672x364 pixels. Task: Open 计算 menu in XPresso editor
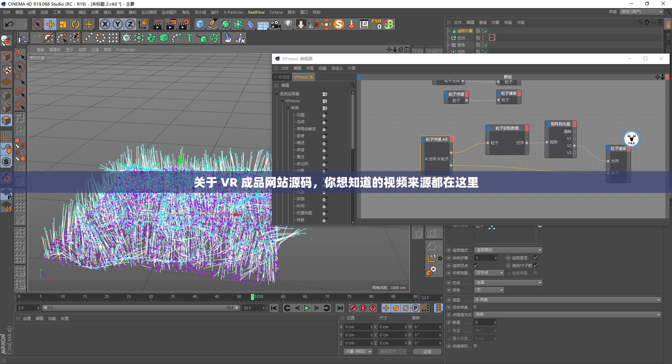coord(352,68)
